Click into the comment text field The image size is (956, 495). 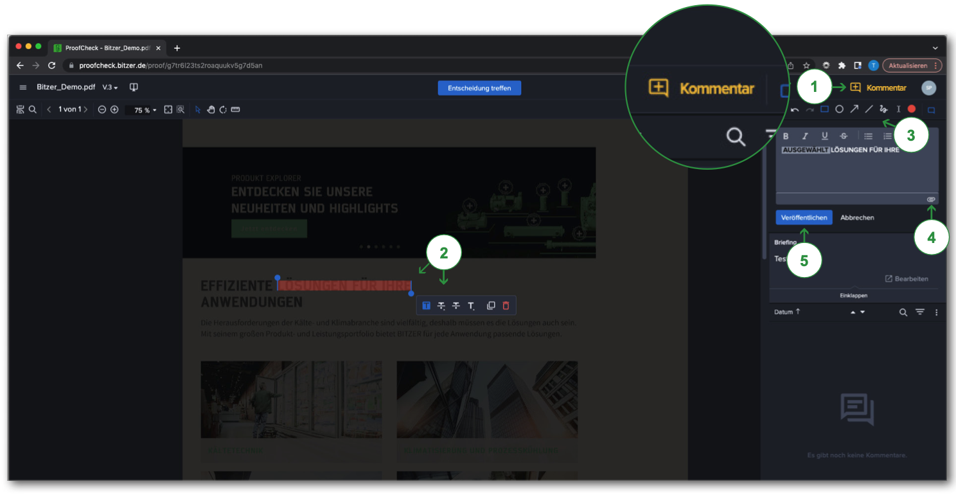pyautogui.click(x=857, y=169)
